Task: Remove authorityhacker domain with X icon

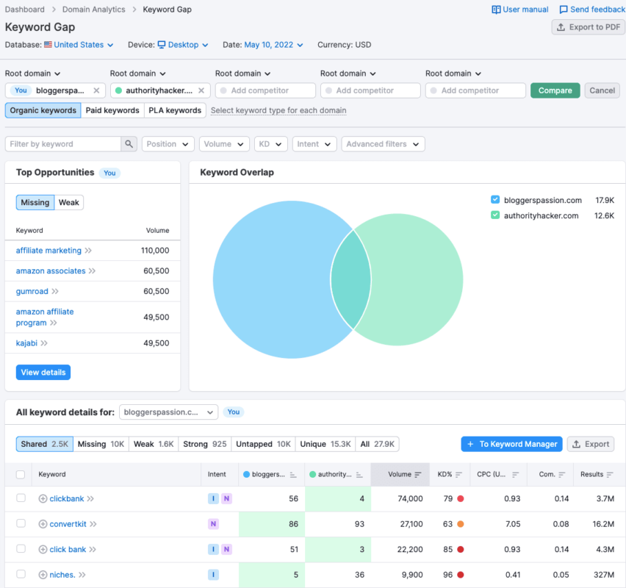Action: point(201,90)
